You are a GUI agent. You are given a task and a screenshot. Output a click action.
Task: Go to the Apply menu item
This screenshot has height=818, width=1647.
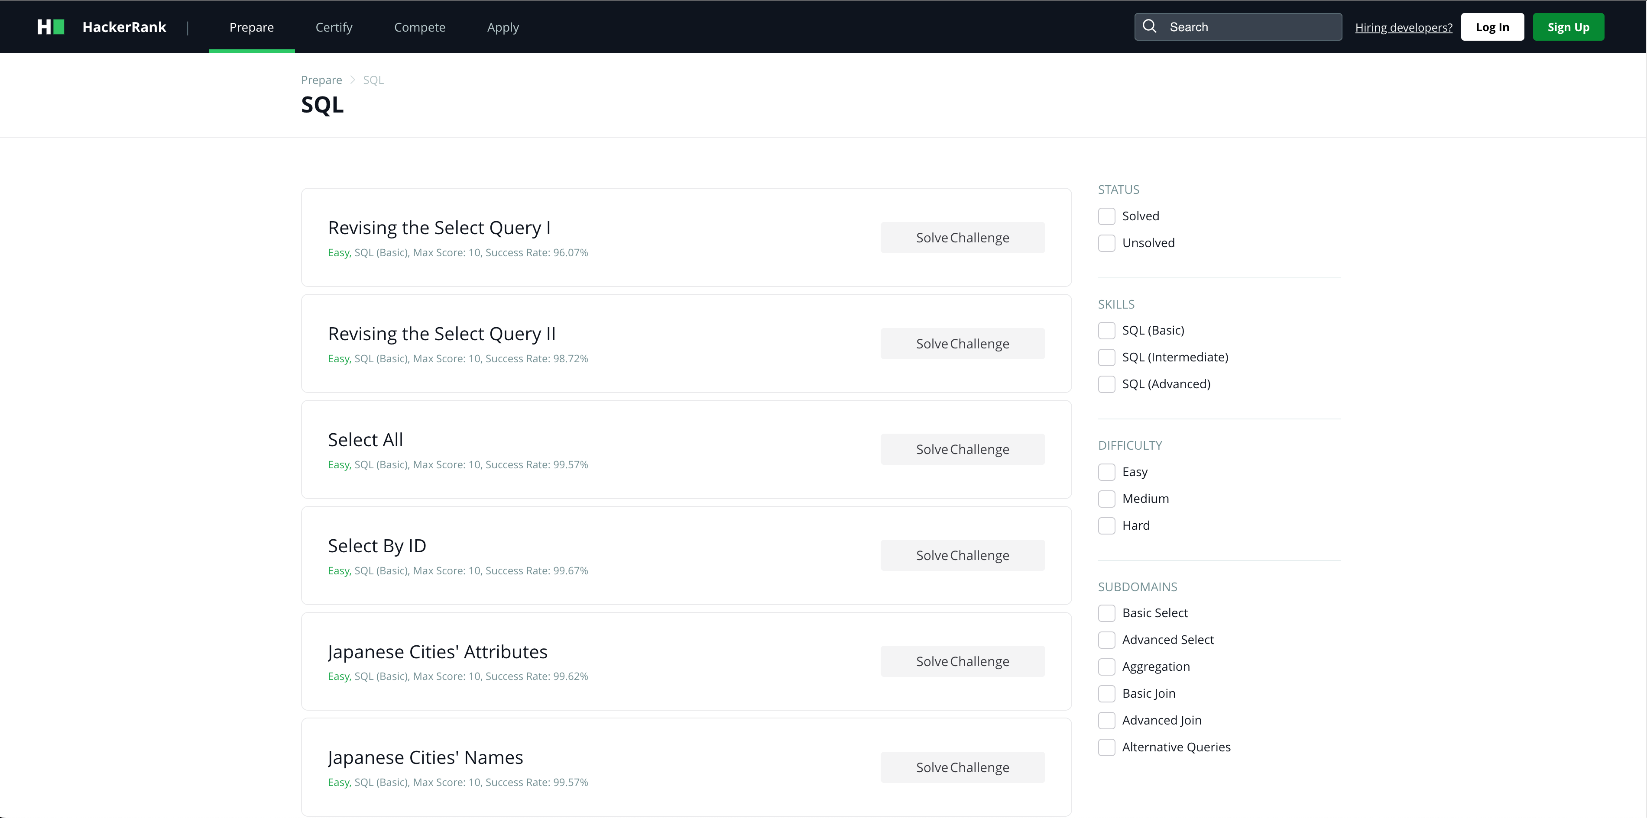pyautogui.click(x=503, y=27)
